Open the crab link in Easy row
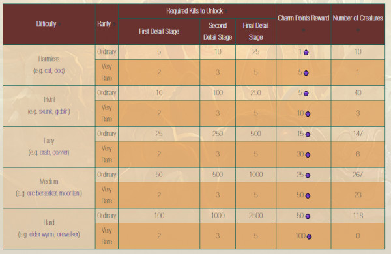The height and width of the screenshot is (254, 391). point(44,152)
